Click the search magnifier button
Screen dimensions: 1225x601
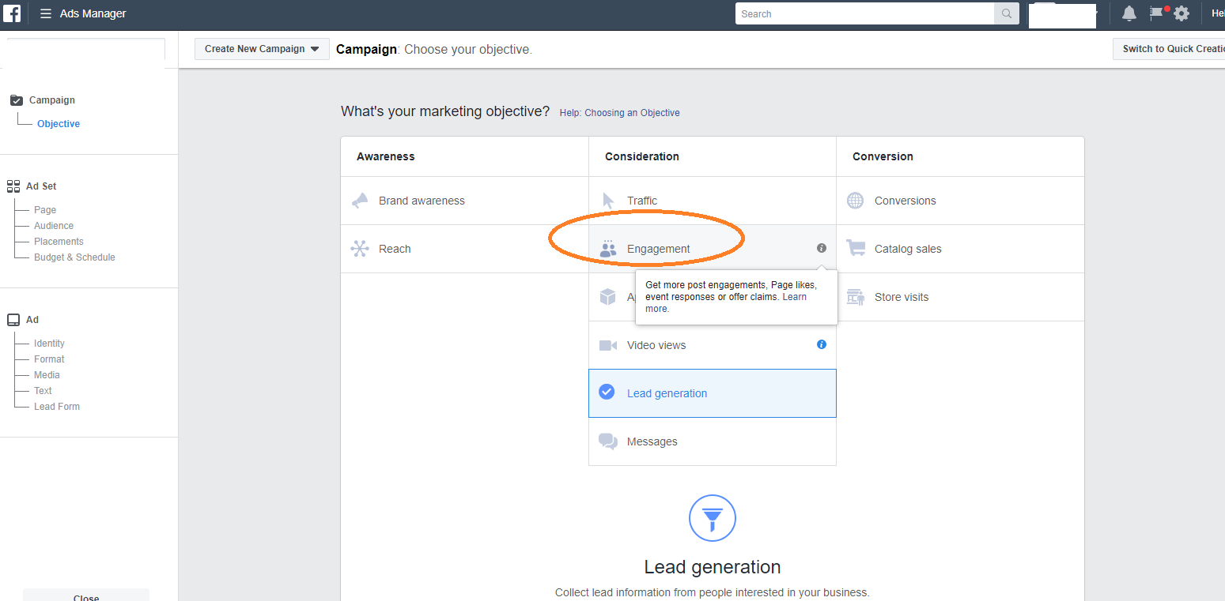1007,13
